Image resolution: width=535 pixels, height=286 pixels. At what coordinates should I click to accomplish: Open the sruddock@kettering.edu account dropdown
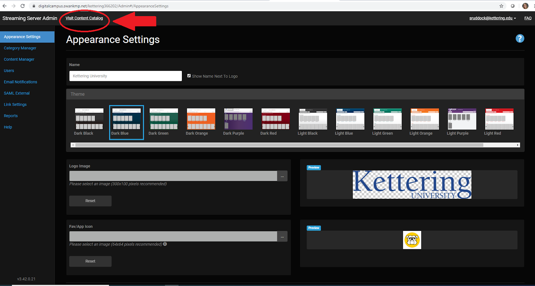click(493, 18)
